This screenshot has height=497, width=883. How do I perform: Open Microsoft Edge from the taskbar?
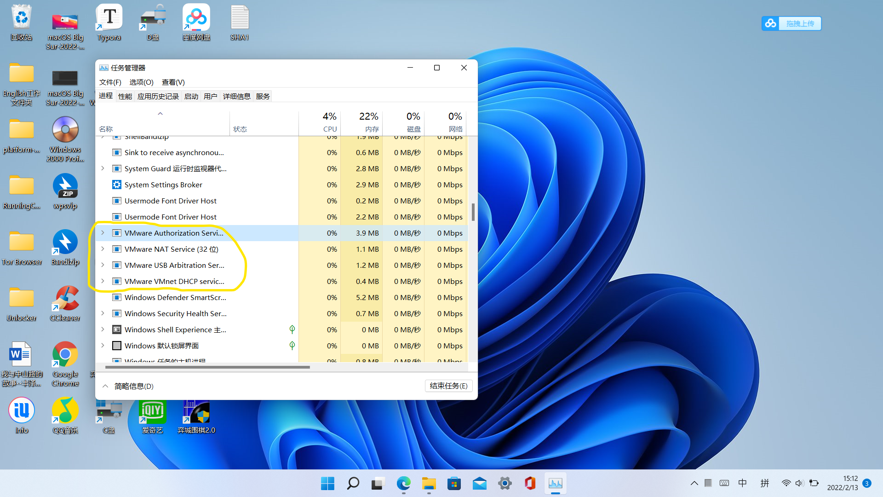[403, 483]
